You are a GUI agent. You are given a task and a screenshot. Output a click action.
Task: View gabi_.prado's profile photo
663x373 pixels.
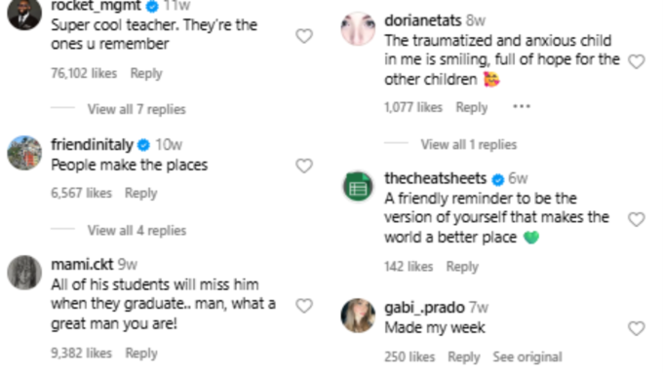(358, 316)
